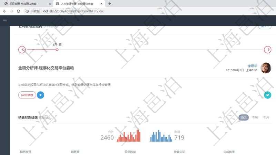Image resolution: width=276 pixels, height=155 pixels.
Task: Reload the page with the refresh icon
Action: tap(18, 11)
